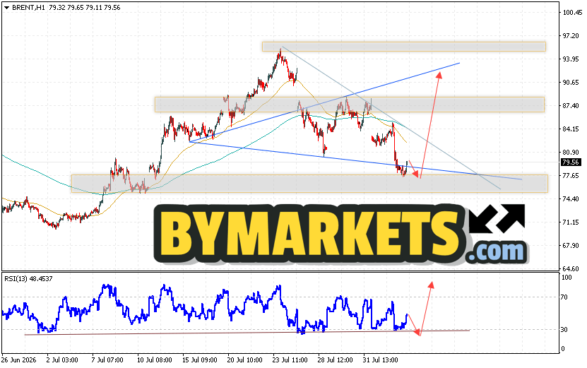Screen dimensions: 587x368
Task: Select the 28 Jul 12:00 time label
Action: coord(335,360)
